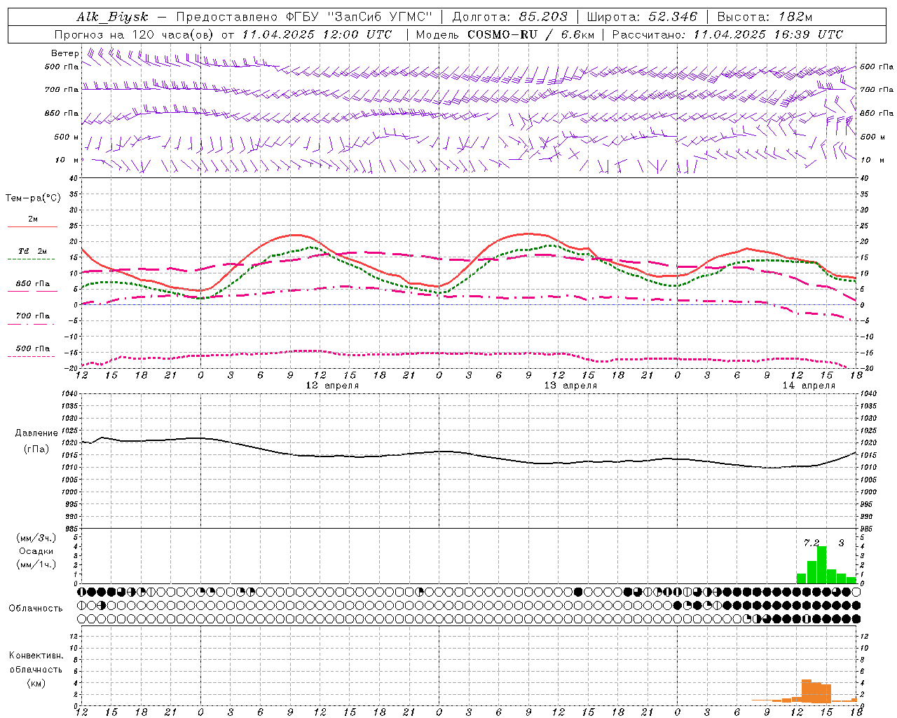897x718 pixels.
Task: Click the 'Давление' pressure panel label
Action: [x=36, y=433]
